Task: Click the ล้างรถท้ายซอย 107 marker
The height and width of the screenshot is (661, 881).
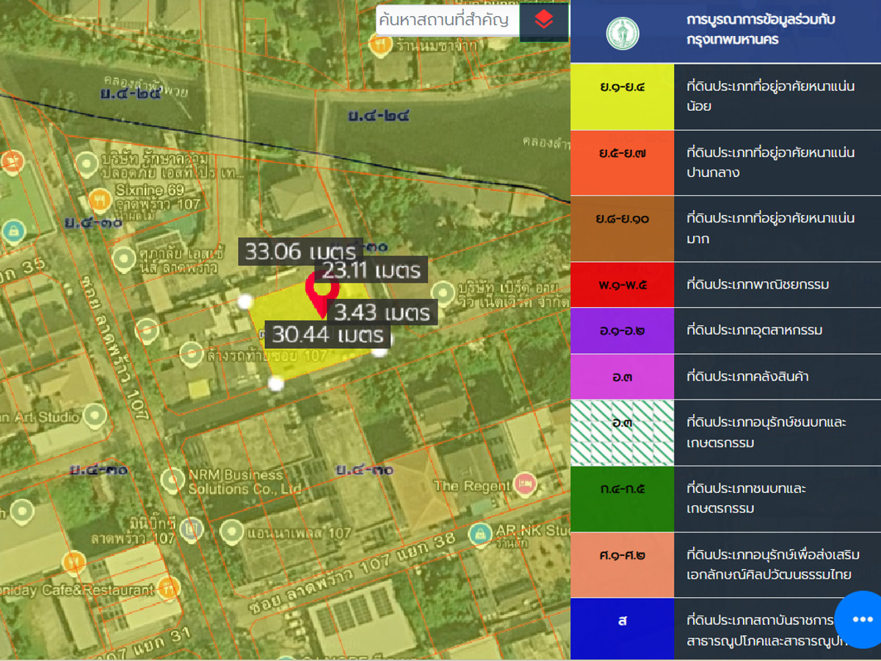Action: click(192, 353)
